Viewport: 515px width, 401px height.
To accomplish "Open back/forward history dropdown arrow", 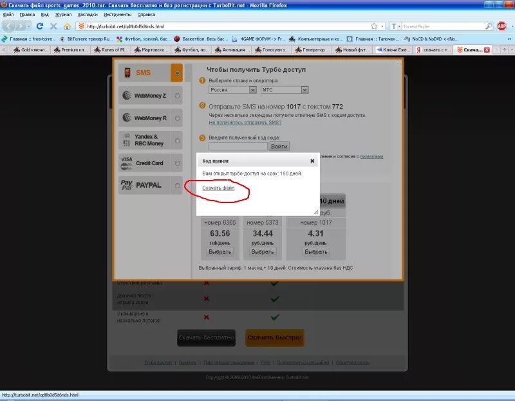I will tap(29, 26).
